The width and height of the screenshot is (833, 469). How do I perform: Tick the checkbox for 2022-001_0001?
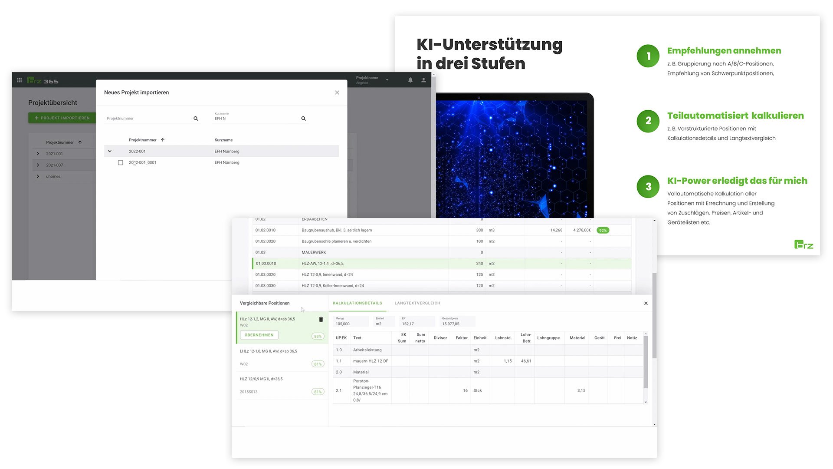pos(121,162)
